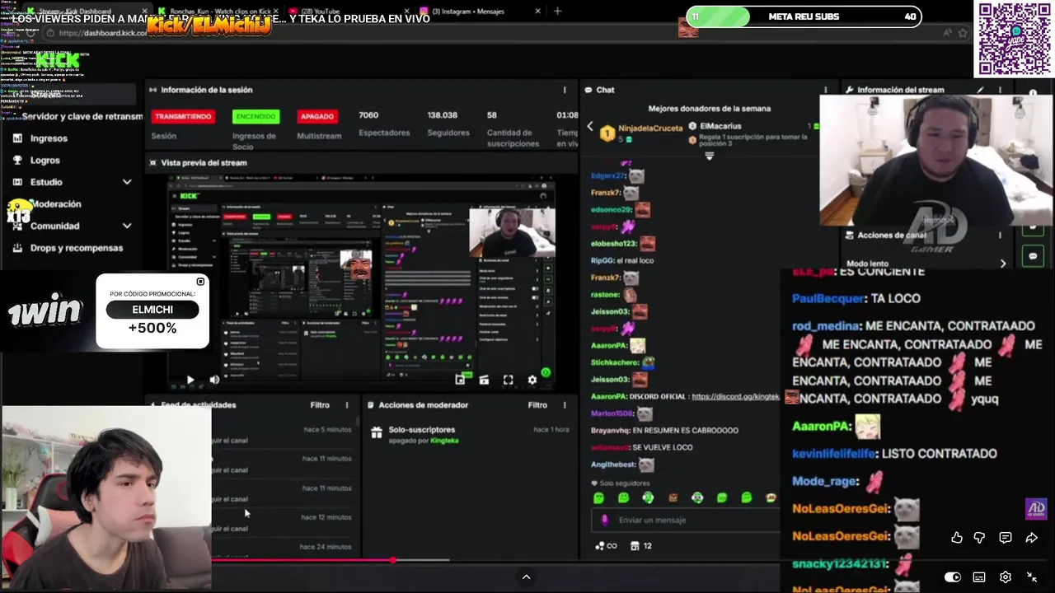Toggle subtitles on the YouTube player

(979, 577)
